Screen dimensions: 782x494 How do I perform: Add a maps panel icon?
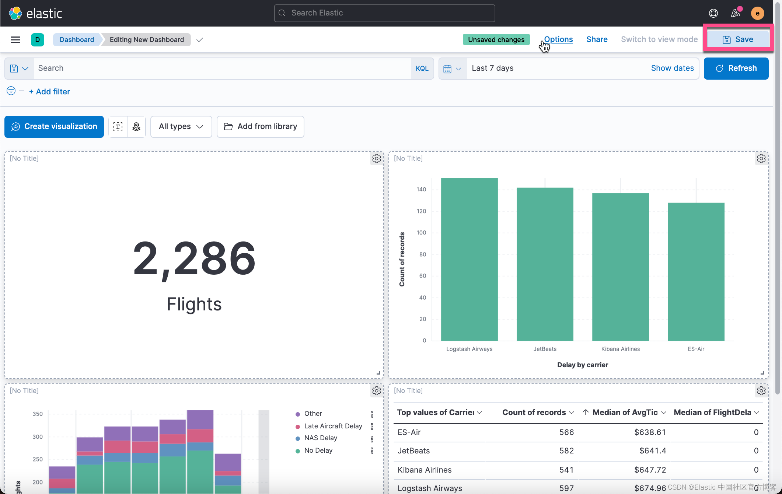click(x=136, y=127)
